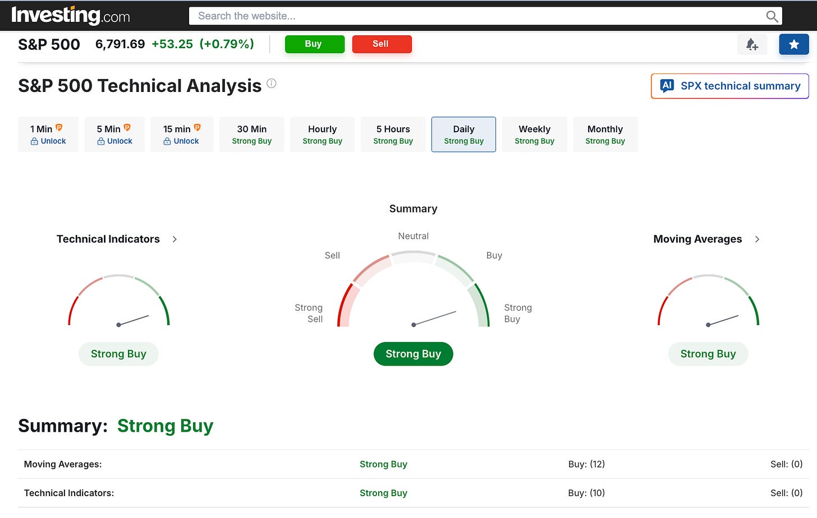Click the Moving Averages gauge
Image resolution: width=817 pixels, height=518 pixels.
[x=708, y=301]
